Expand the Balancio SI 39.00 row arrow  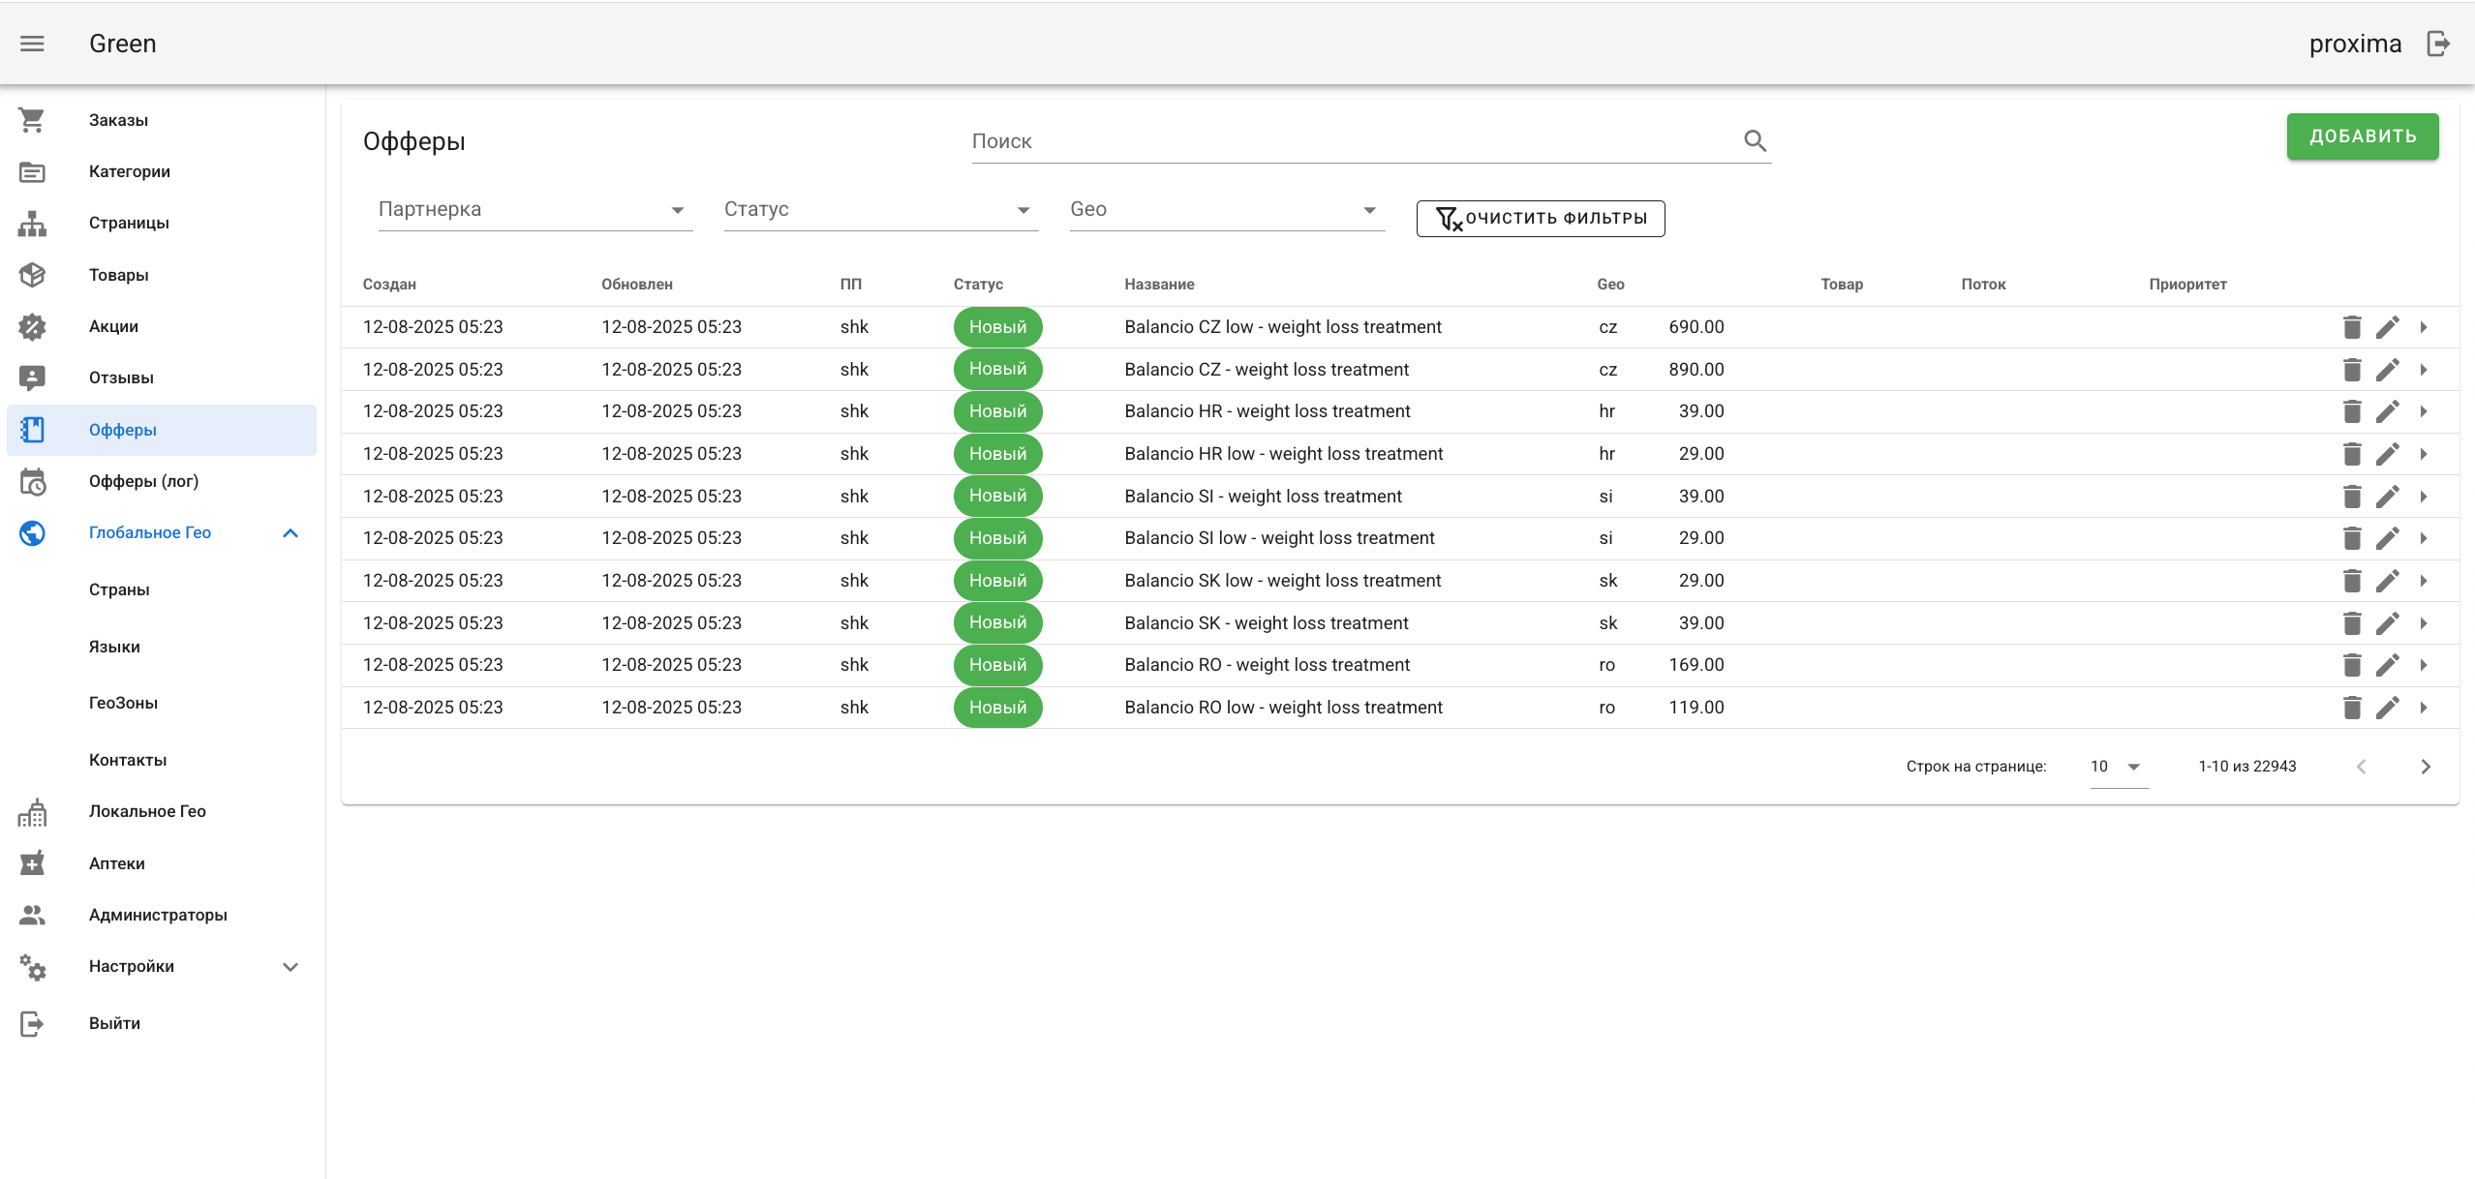coord(2424,497)
